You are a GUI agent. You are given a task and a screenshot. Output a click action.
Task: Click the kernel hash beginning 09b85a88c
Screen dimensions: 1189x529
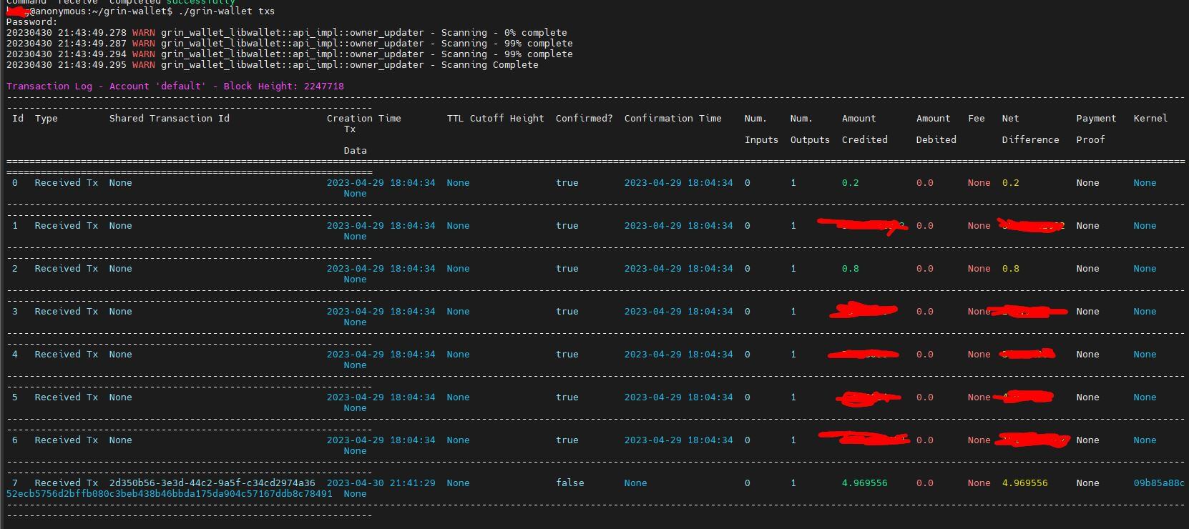(1159, 483)
